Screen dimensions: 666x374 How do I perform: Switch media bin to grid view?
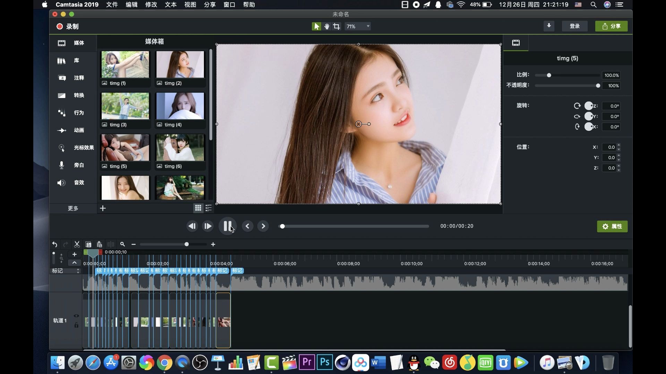[198, 208]
